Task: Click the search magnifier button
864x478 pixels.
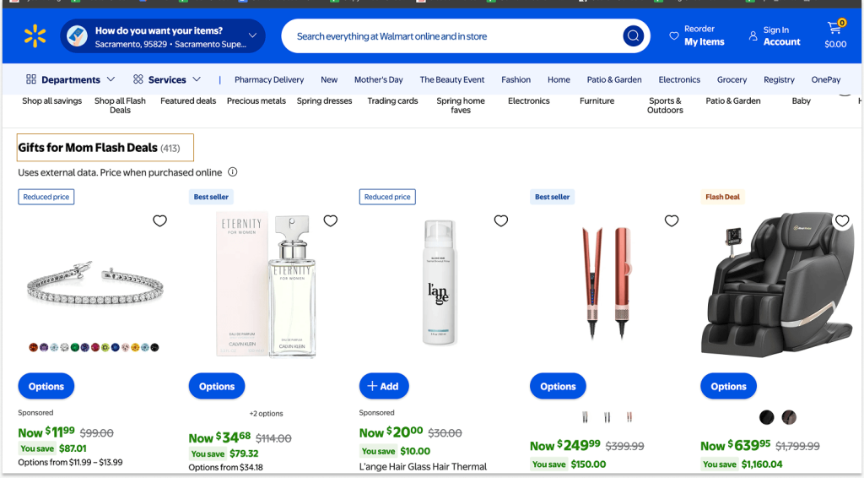Action: coord(633,36)
